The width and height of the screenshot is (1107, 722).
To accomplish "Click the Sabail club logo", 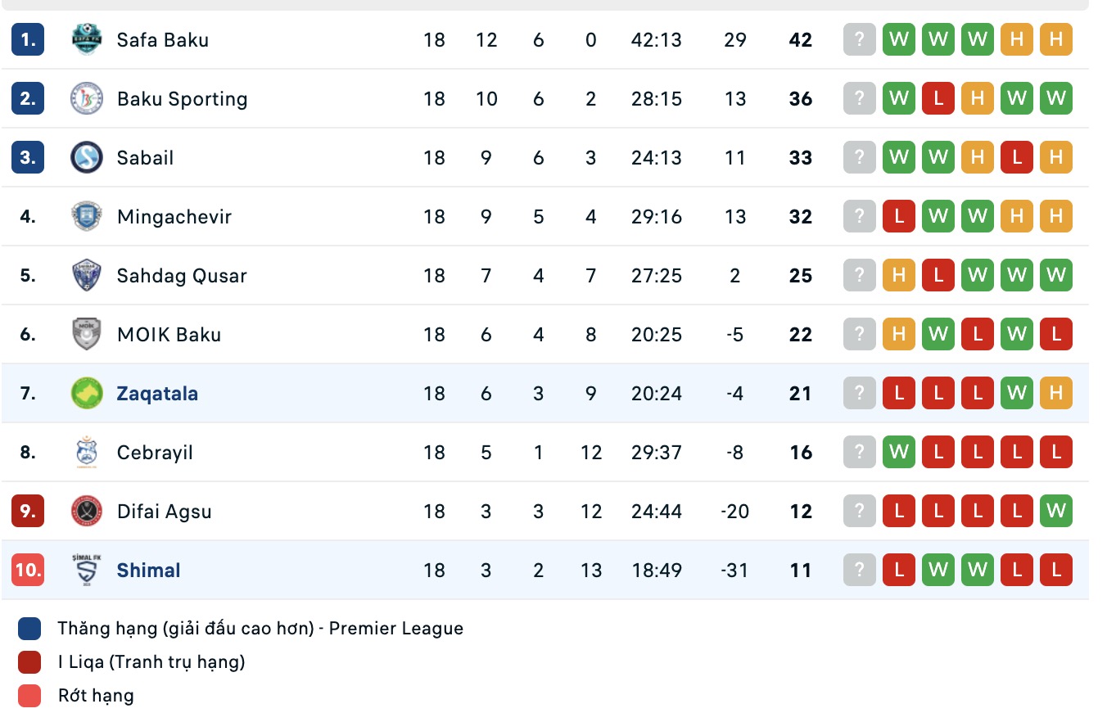I will point(87,158).
